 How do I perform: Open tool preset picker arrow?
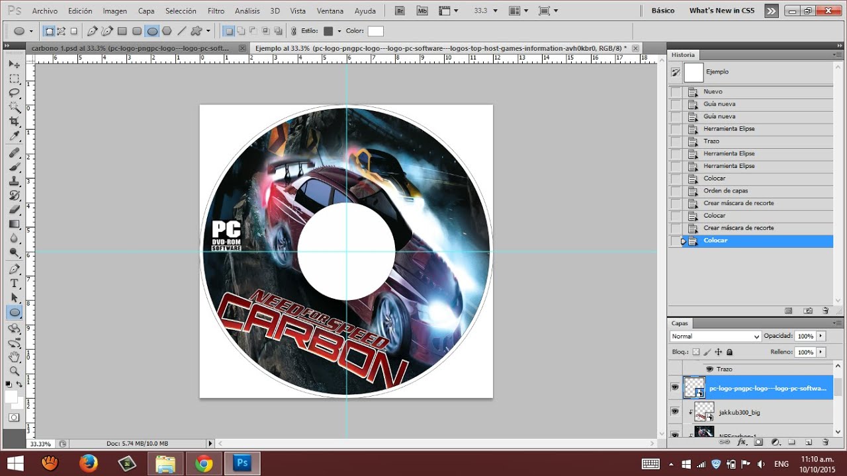coord(30,31)
